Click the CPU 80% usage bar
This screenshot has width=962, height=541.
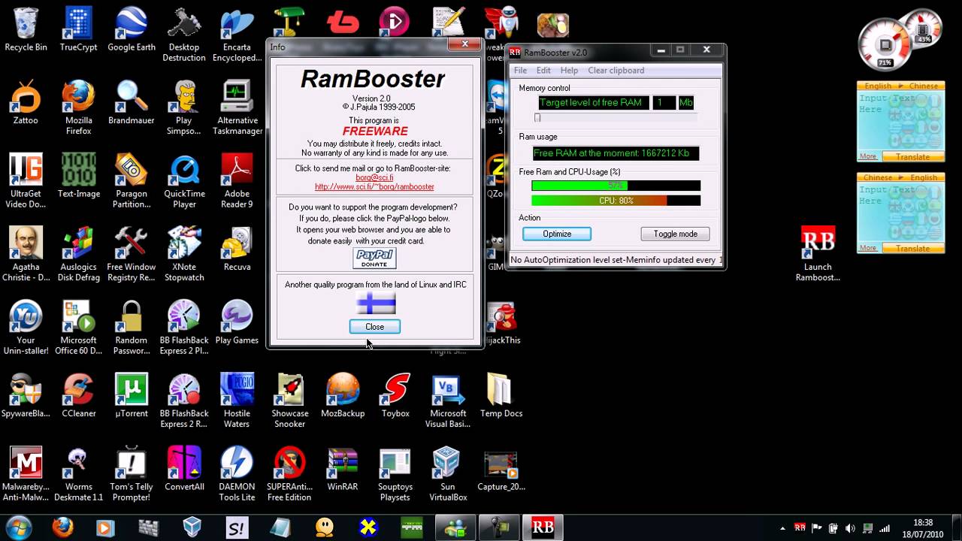coord(616,201)
